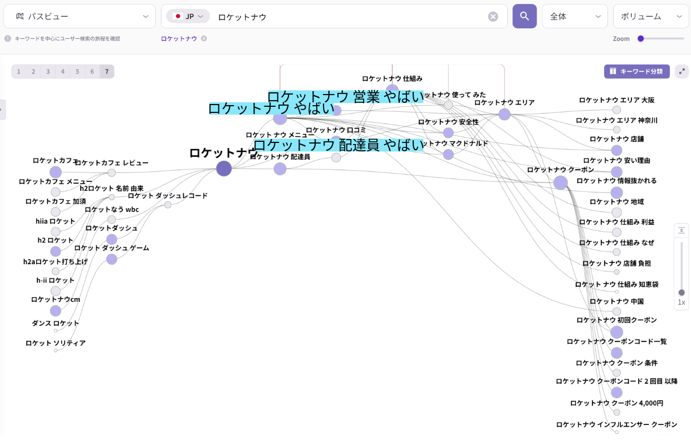
Task: Click the highlighted ロケットナウ 配達員 やばい label
Action: pos(338,145)
